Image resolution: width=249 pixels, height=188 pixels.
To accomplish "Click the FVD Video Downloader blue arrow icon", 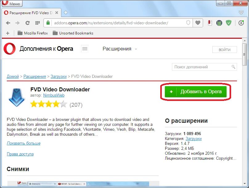I will [17, 97].
